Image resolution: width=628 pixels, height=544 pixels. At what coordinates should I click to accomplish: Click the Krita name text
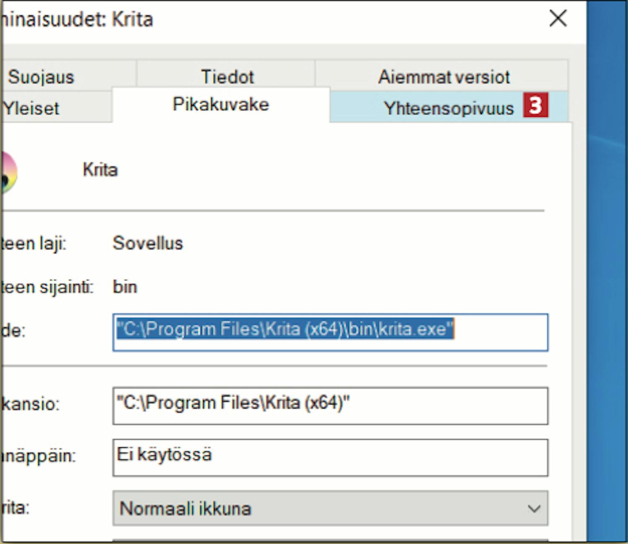point(100,170)
